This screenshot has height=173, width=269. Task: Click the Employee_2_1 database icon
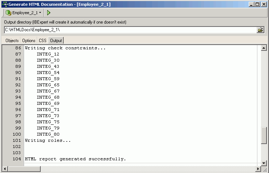pos(8,13)
